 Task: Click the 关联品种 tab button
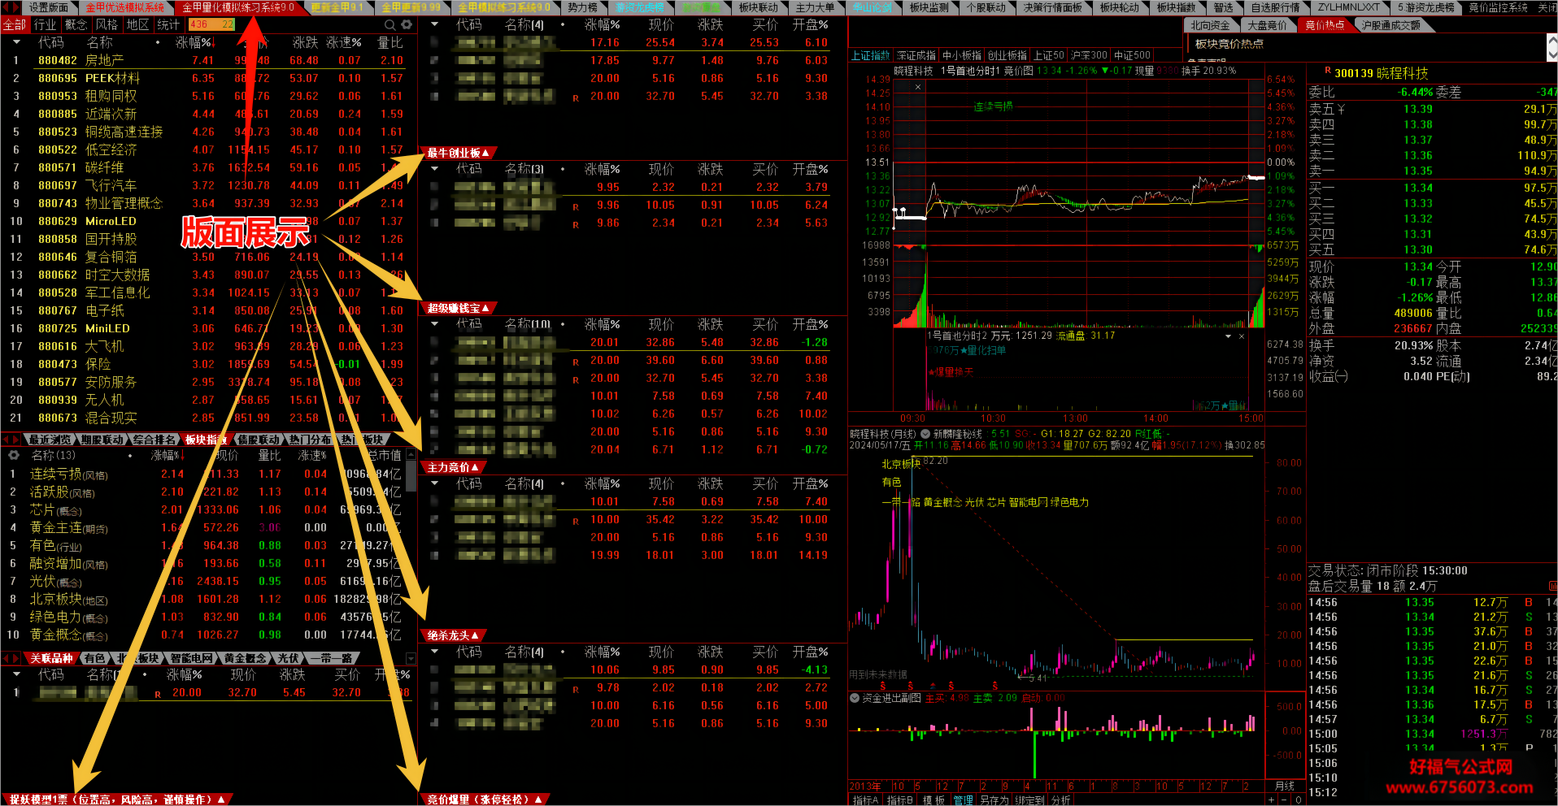[x=52, y=658]
